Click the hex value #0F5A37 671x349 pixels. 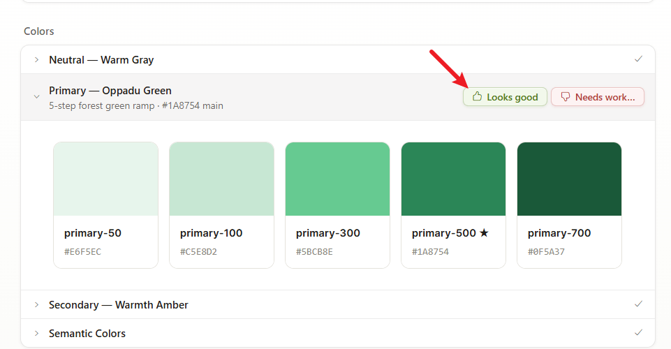coord(547,252)
